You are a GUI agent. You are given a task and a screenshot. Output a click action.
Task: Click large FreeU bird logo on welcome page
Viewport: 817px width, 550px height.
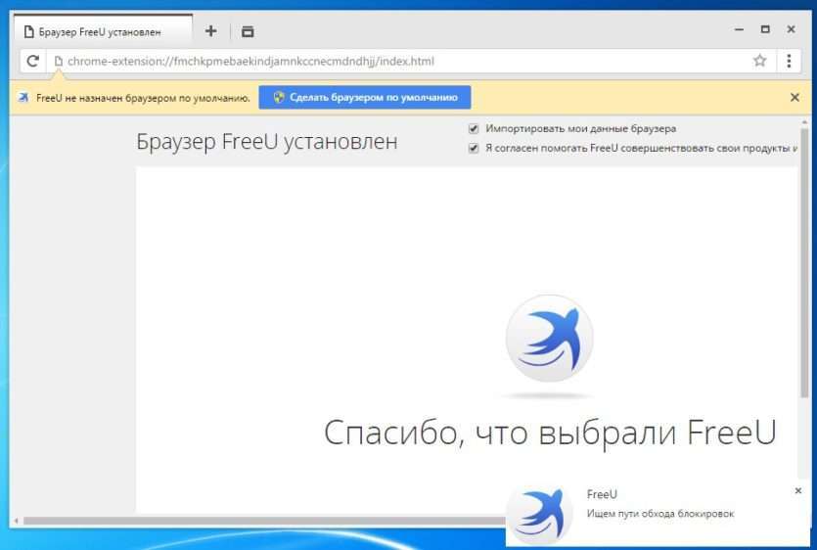pos(549,338)
